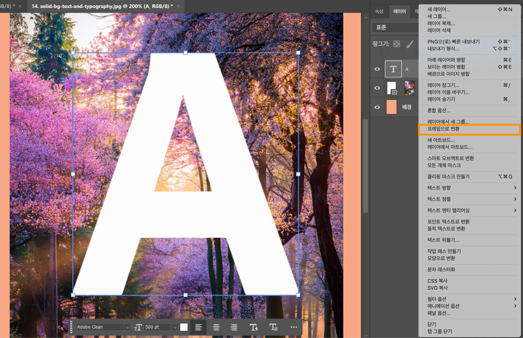
Task: Open 텍스트 뒤틀기... from the menu
Action: [470, 240]
